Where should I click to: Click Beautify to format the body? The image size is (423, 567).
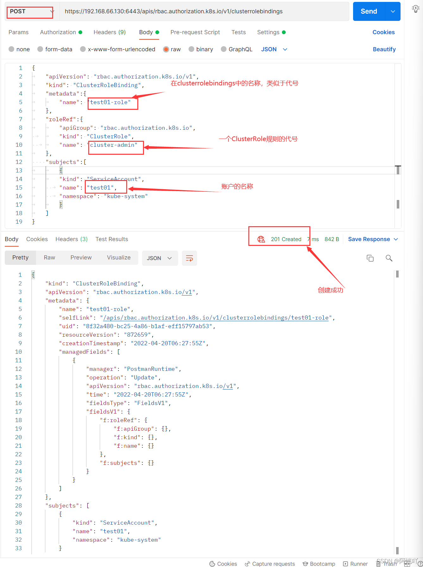point(384,49)
